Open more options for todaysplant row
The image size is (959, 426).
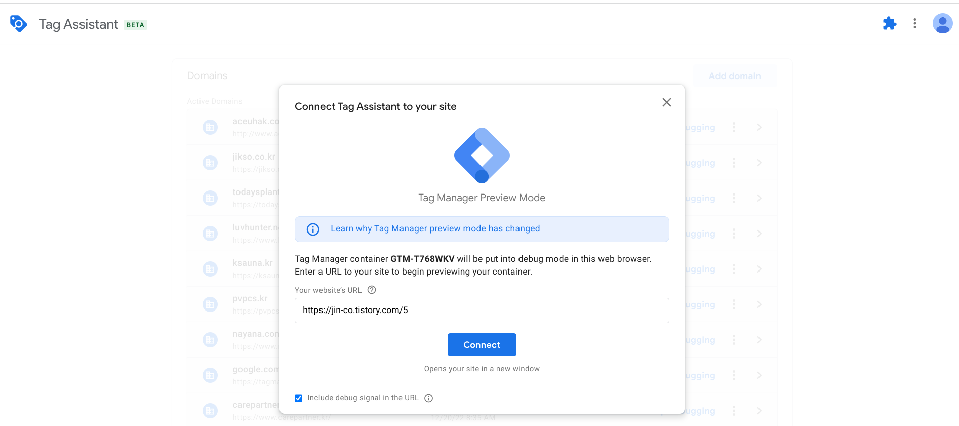pos(734,198)
